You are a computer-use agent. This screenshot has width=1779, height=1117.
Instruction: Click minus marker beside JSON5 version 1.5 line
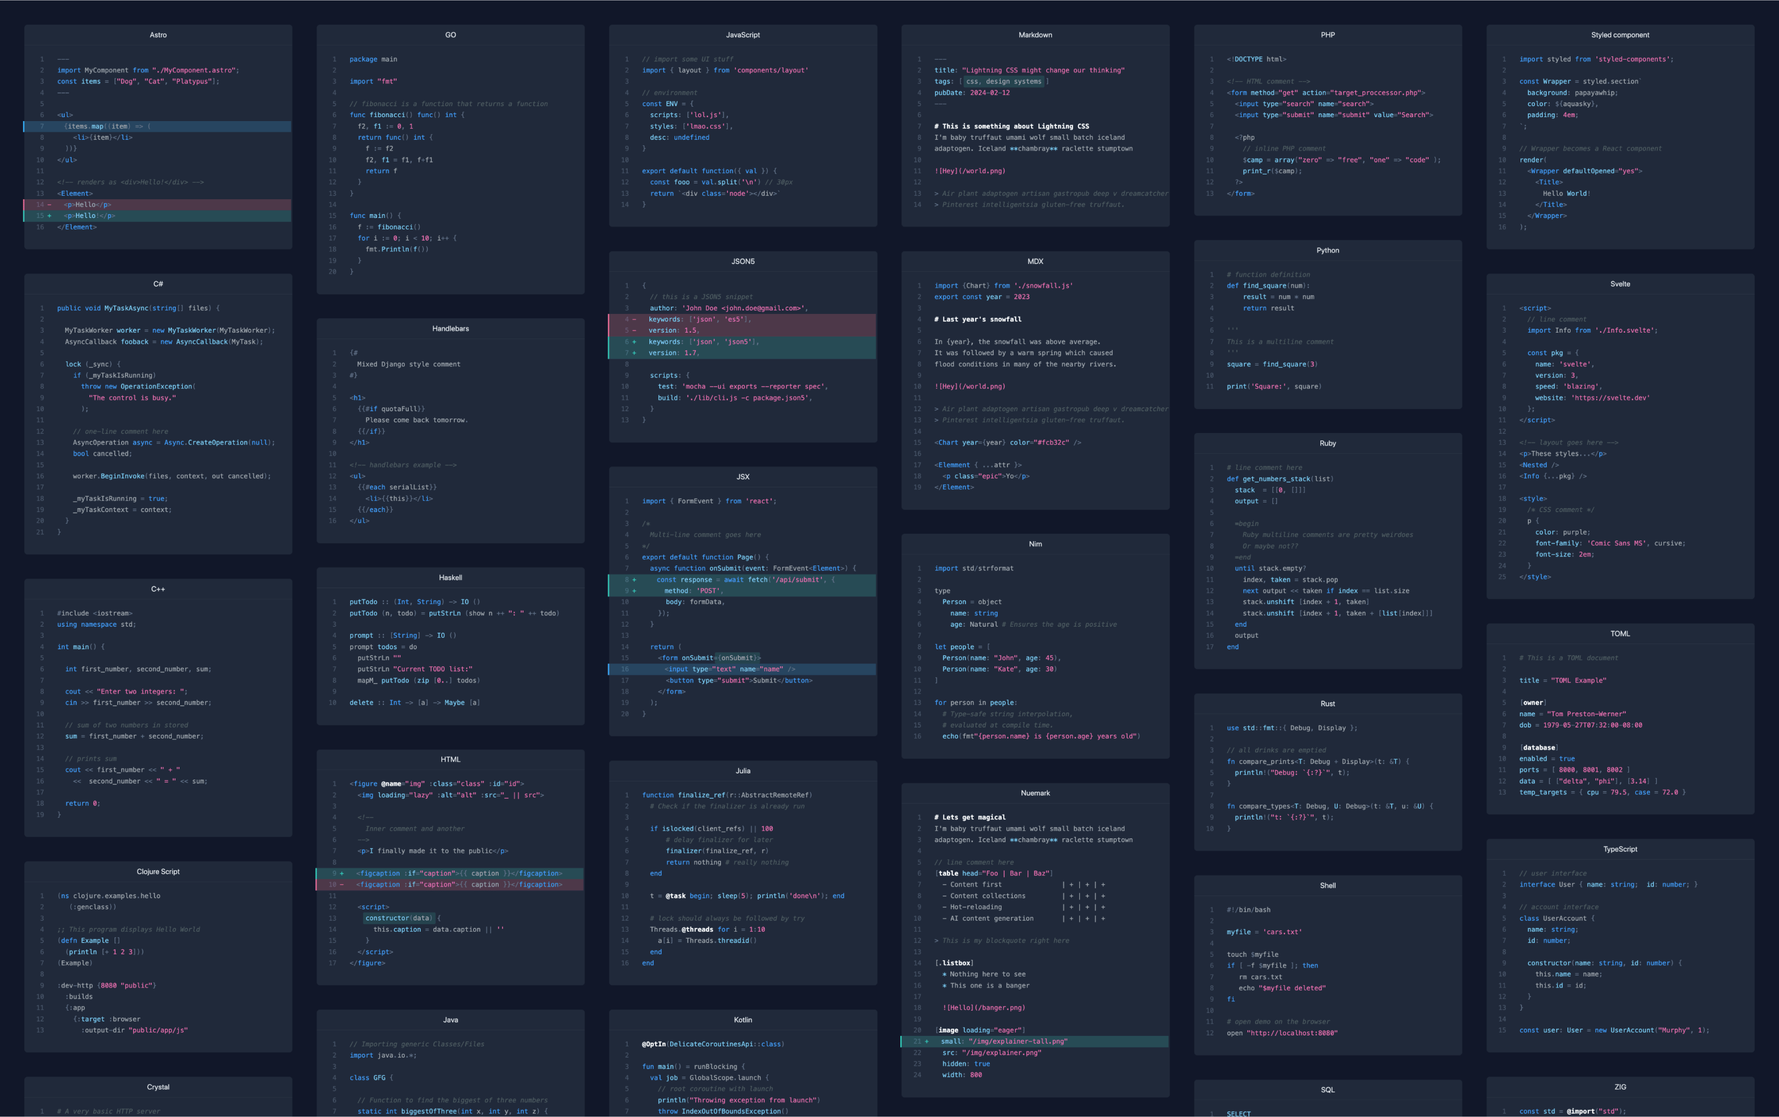634,330
